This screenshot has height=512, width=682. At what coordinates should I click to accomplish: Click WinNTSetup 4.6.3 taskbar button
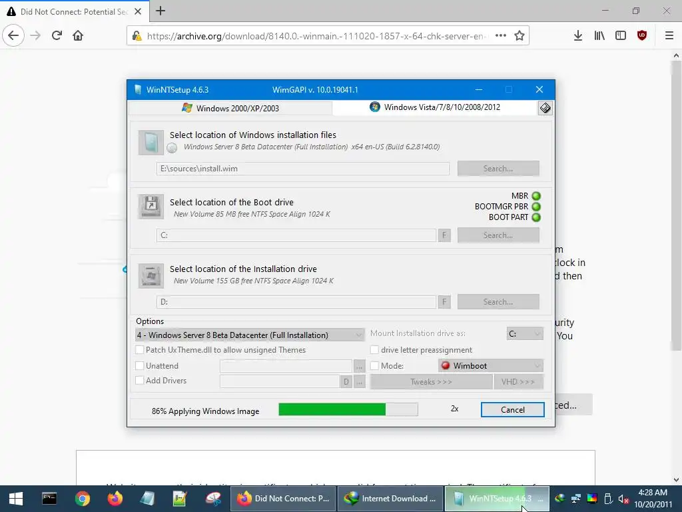click(x=497, y=499)
